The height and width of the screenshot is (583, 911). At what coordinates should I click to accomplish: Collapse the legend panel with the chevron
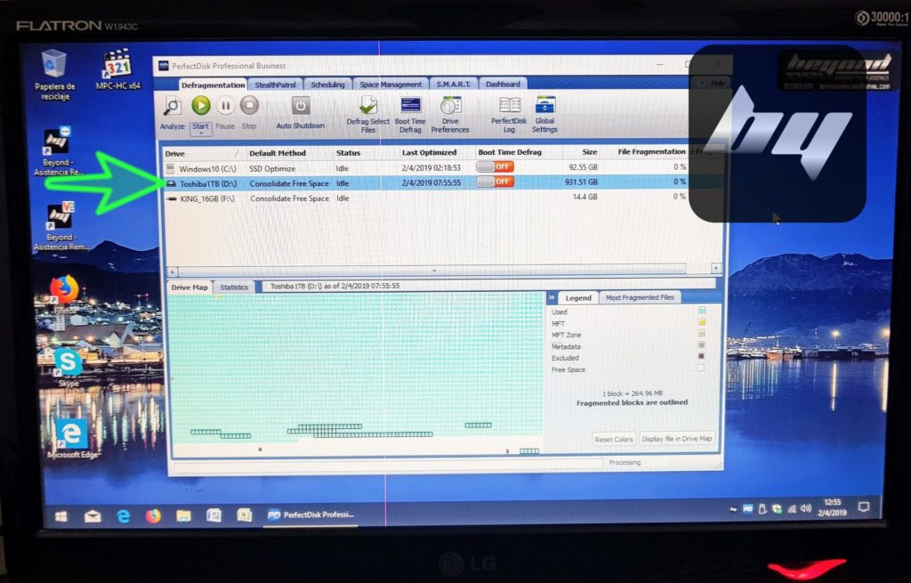coord(552,297)
